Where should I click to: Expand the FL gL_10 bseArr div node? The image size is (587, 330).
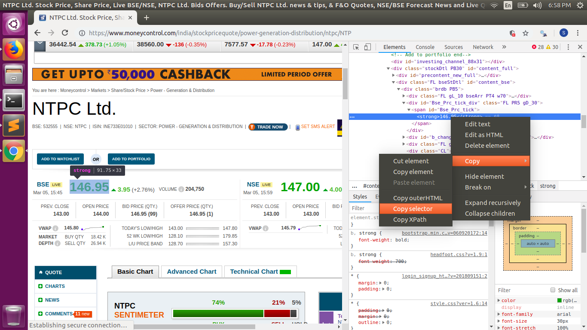tap(404, 96)
